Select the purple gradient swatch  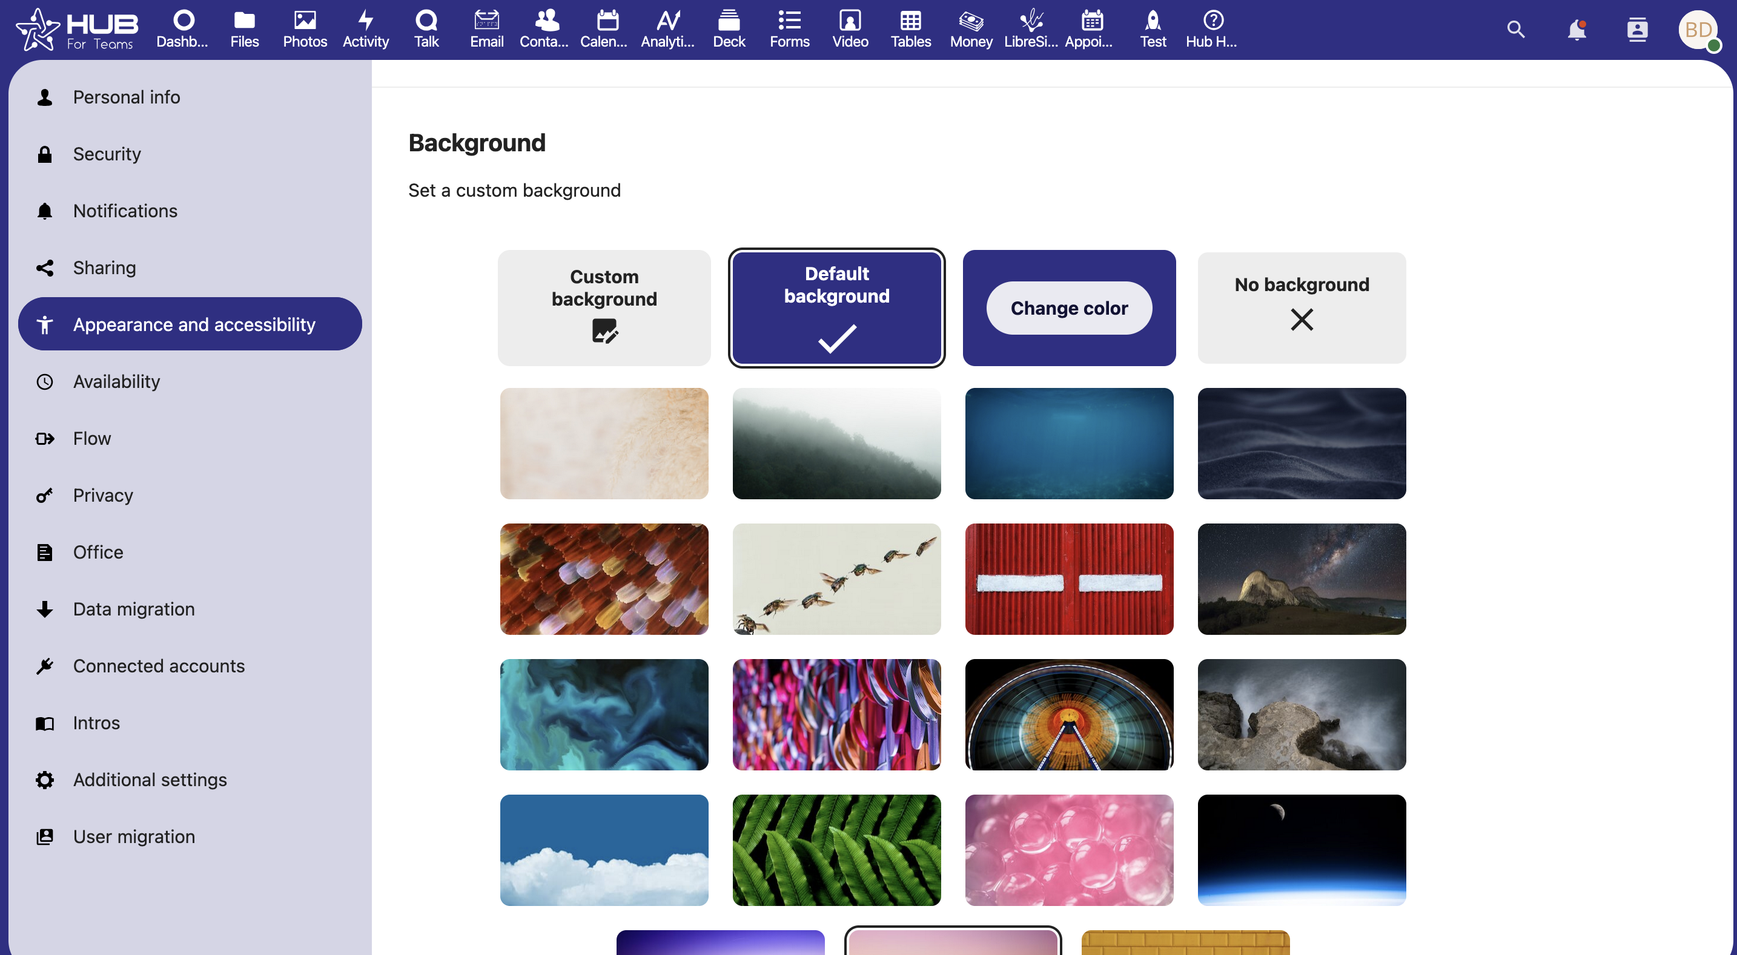pyautogui.click(x=720, y=942)
